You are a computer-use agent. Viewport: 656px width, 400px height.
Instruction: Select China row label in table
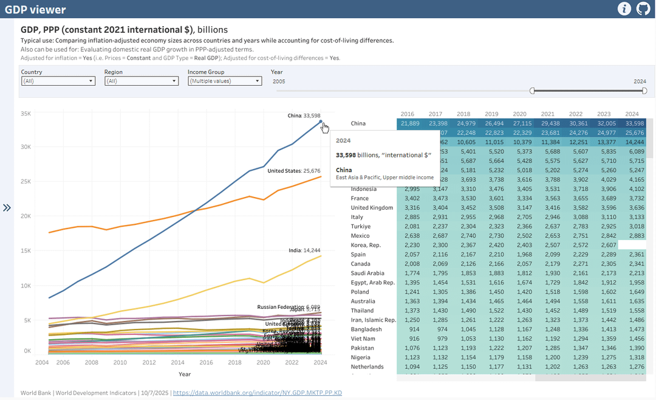[358, 123]
